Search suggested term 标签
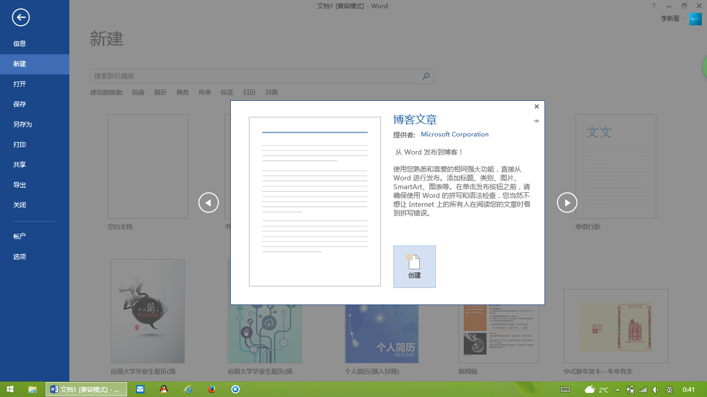707x397 pixels. [x=227, y=93]
